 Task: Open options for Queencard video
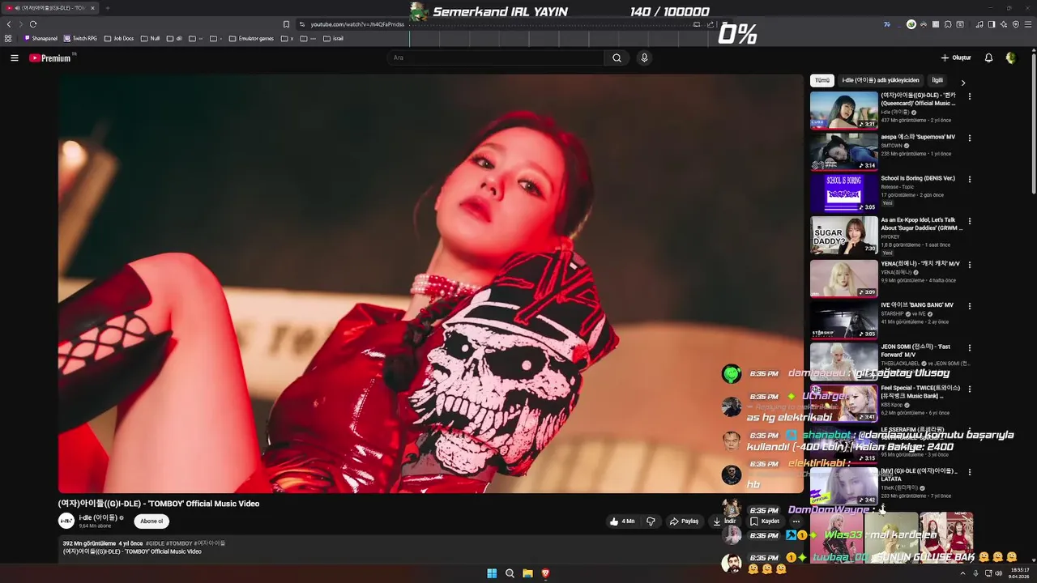[x=969, y=96]
